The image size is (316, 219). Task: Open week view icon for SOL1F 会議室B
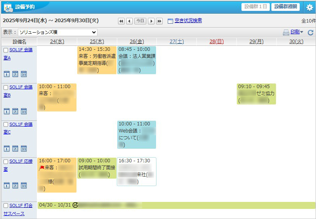(15, 111)
